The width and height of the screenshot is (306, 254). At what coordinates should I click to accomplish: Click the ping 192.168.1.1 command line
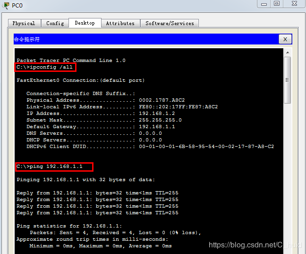50,166
